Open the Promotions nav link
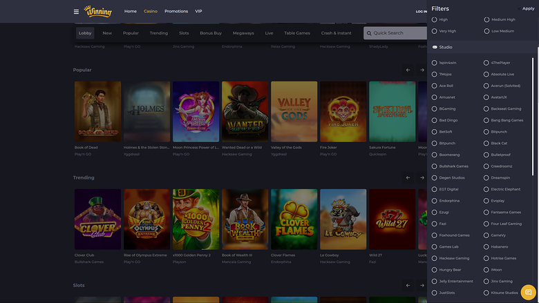The height and width of the screenshot is (303, 539). 176,11
